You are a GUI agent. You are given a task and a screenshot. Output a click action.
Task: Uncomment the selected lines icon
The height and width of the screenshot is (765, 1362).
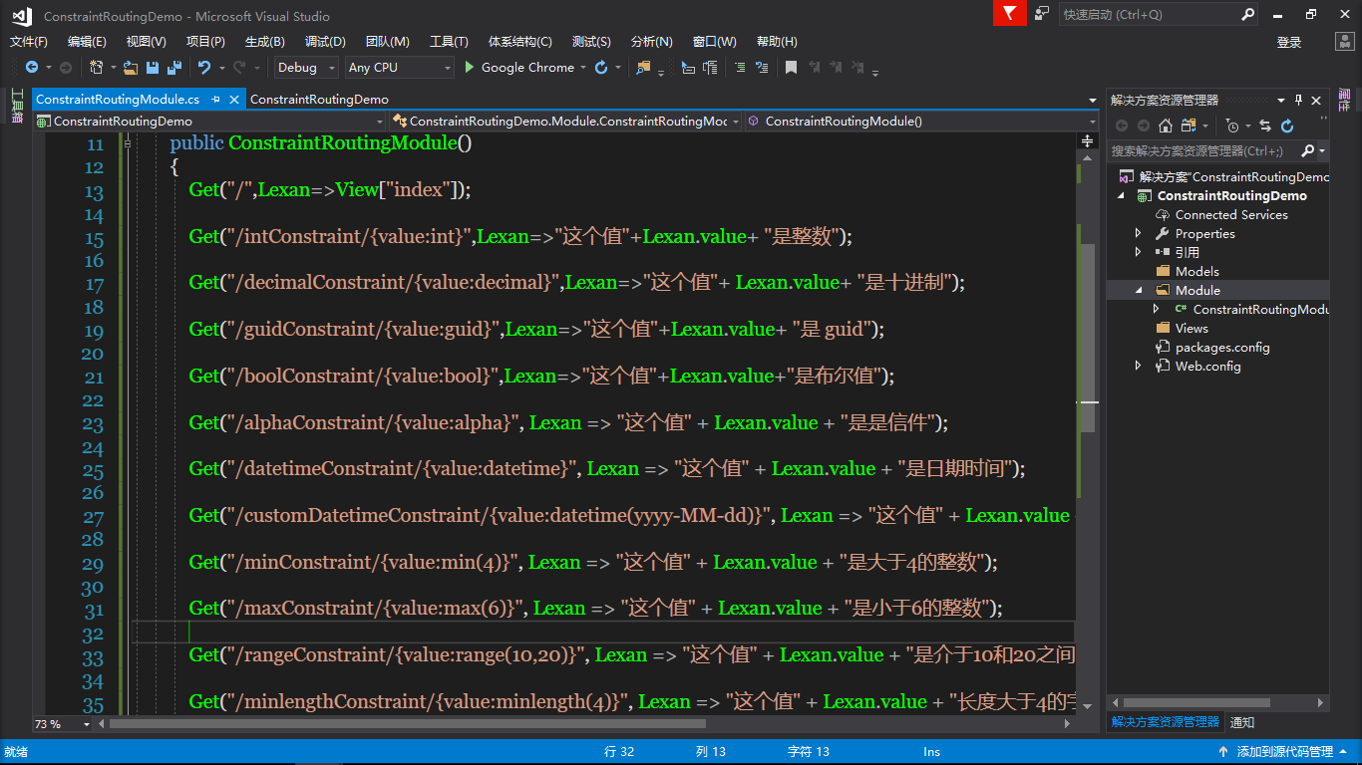tap(763, 68)
